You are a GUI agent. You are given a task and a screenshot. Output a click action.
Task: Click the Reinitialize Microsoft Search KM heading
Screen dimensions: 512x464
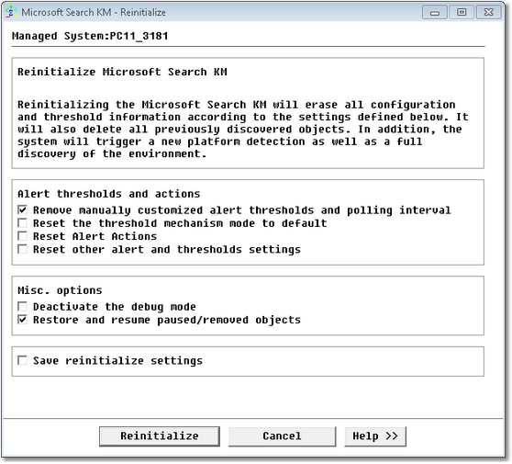tap(122, 72)
